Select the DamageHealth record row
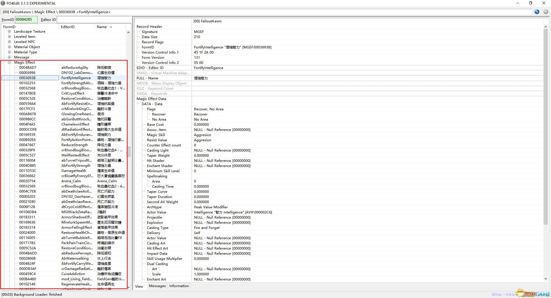The height and width of the screenshot is (298, 551). click(64, 171)
